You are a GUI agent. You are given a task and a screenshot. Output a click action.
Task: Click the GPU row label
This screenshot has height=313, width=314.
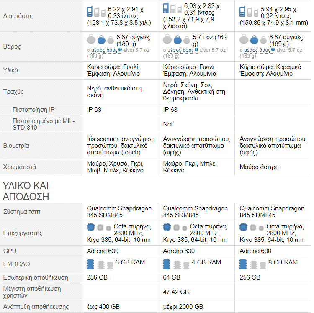10,251
